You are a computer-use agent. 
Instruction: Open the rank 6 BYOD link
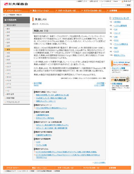116,40
